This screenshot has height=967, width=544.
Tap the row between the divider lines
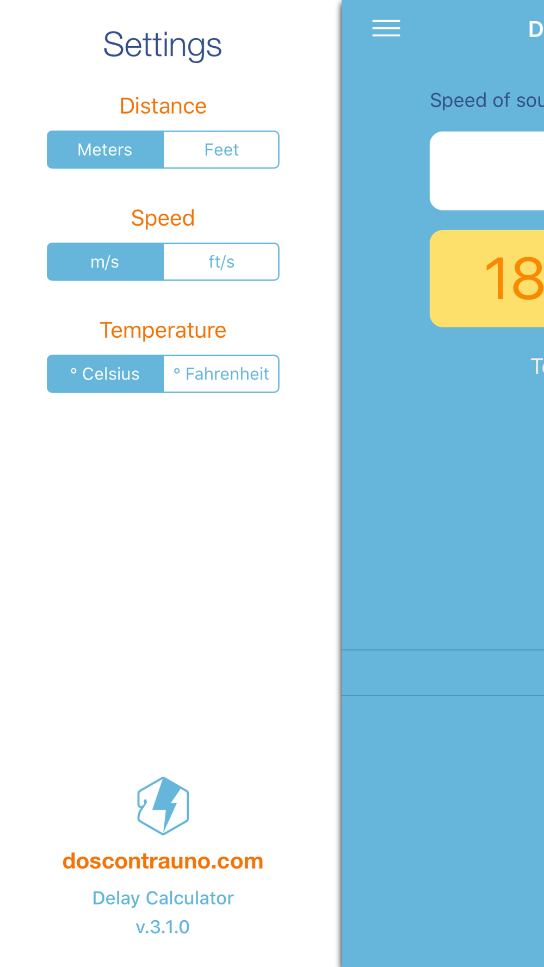pyautogui.click(x=443, y=672)
